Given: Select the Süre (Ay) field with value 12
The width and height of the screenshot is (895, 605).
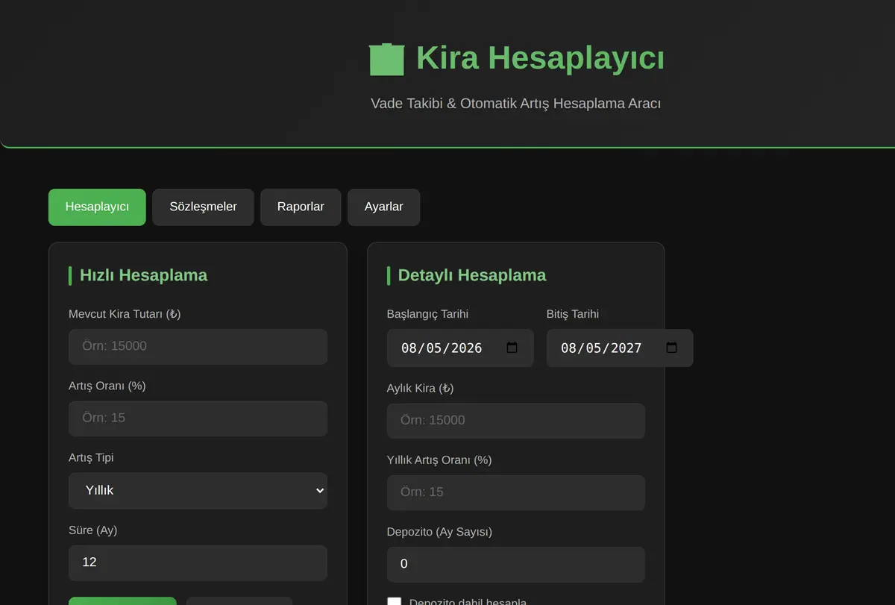Looking at the screenshot, I should pos(198,562).
